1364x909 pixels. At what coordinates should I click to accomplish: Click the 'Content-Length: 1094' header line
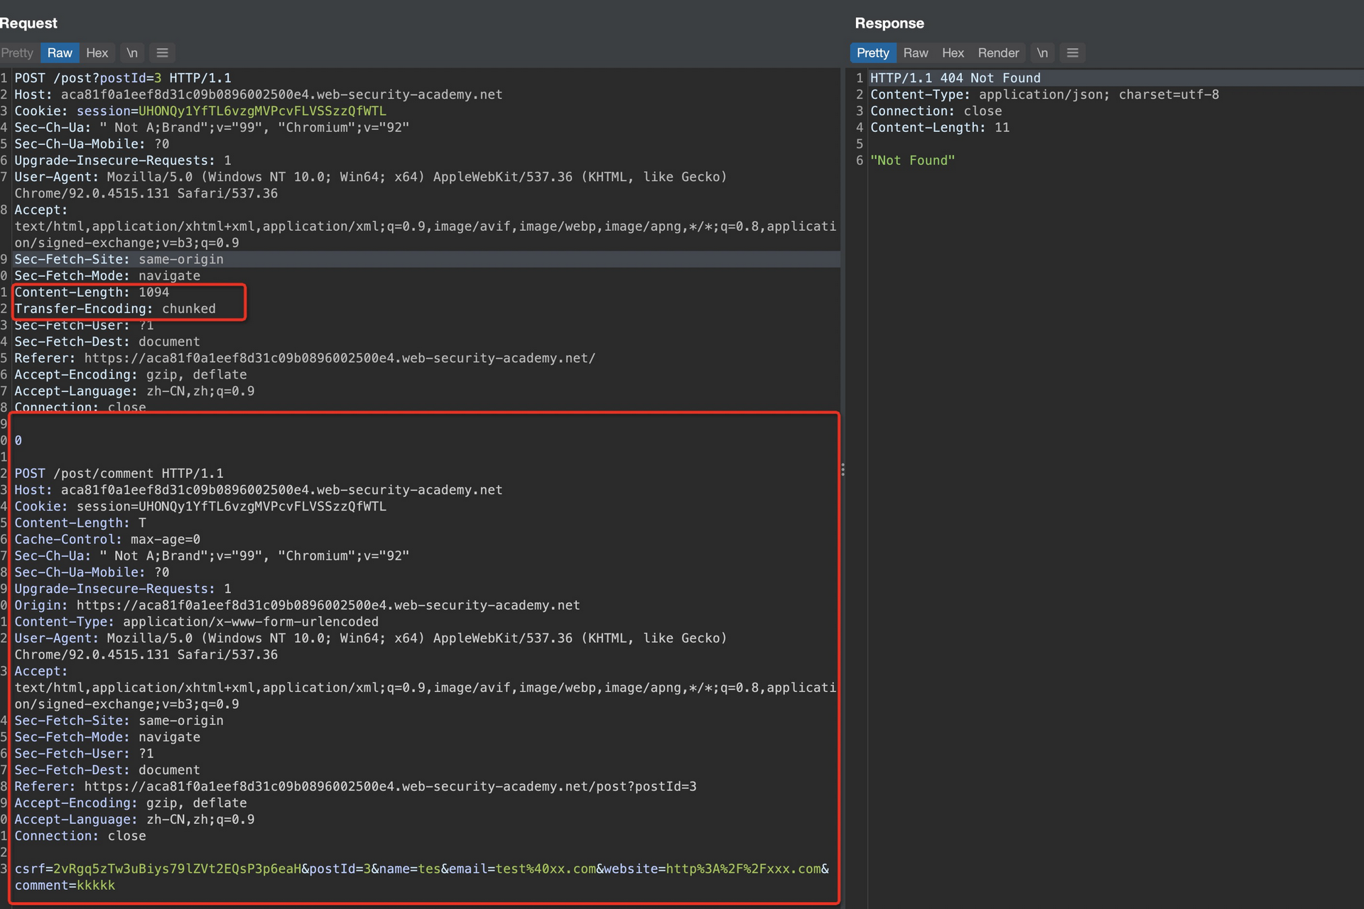[x=92, y=293]
